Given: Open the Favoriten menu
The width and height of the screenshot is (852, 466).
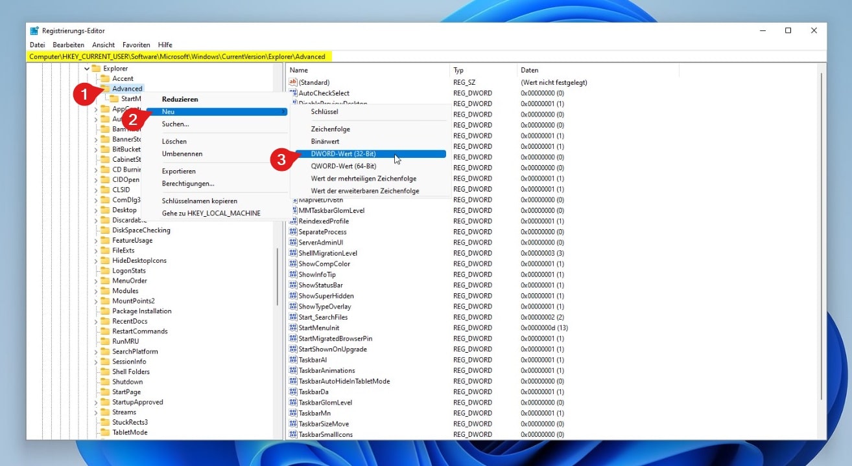Looking at the screenshot, I should click(x=136, y=45).
